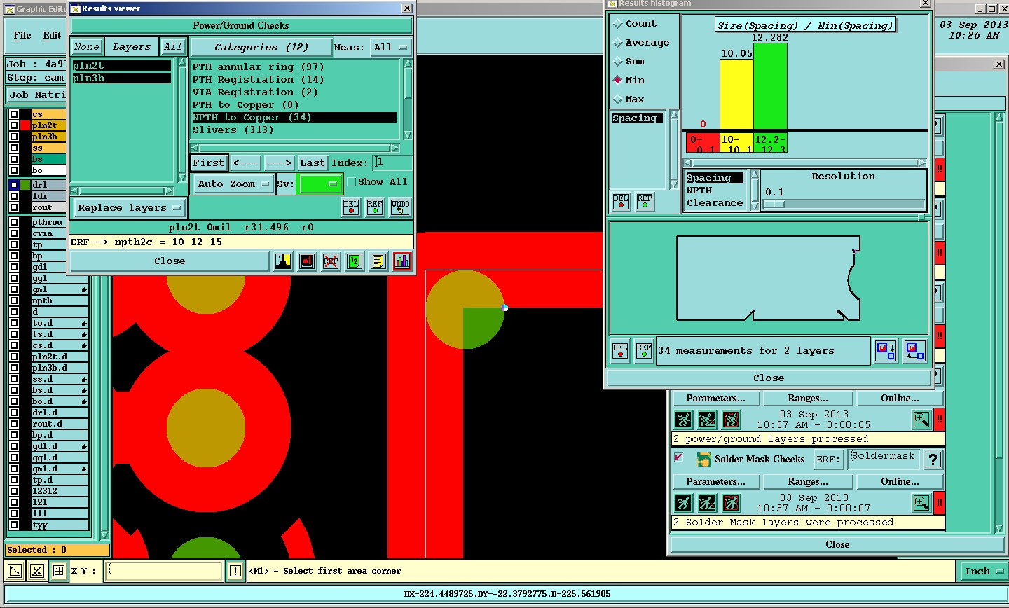Open the results histogram bar chart icon

tap(402, 261)
